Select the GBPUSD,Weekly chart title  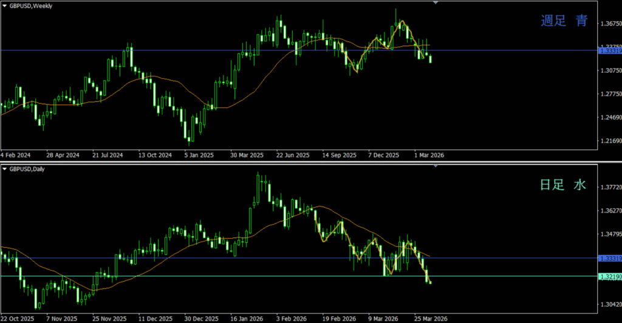pos(30,5)
